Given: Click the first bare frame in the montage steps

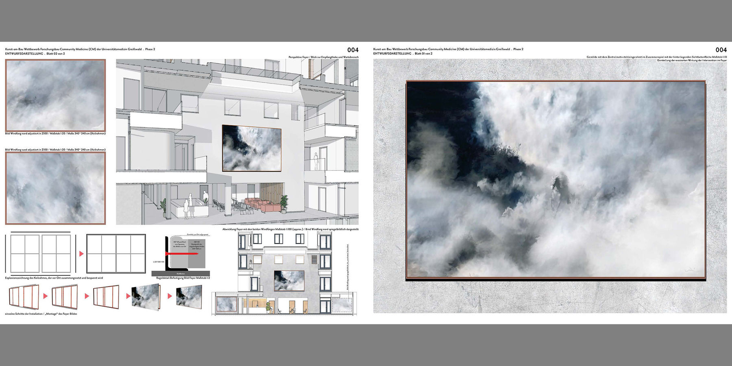Looking at the screenshot, I should coord(24,296).
